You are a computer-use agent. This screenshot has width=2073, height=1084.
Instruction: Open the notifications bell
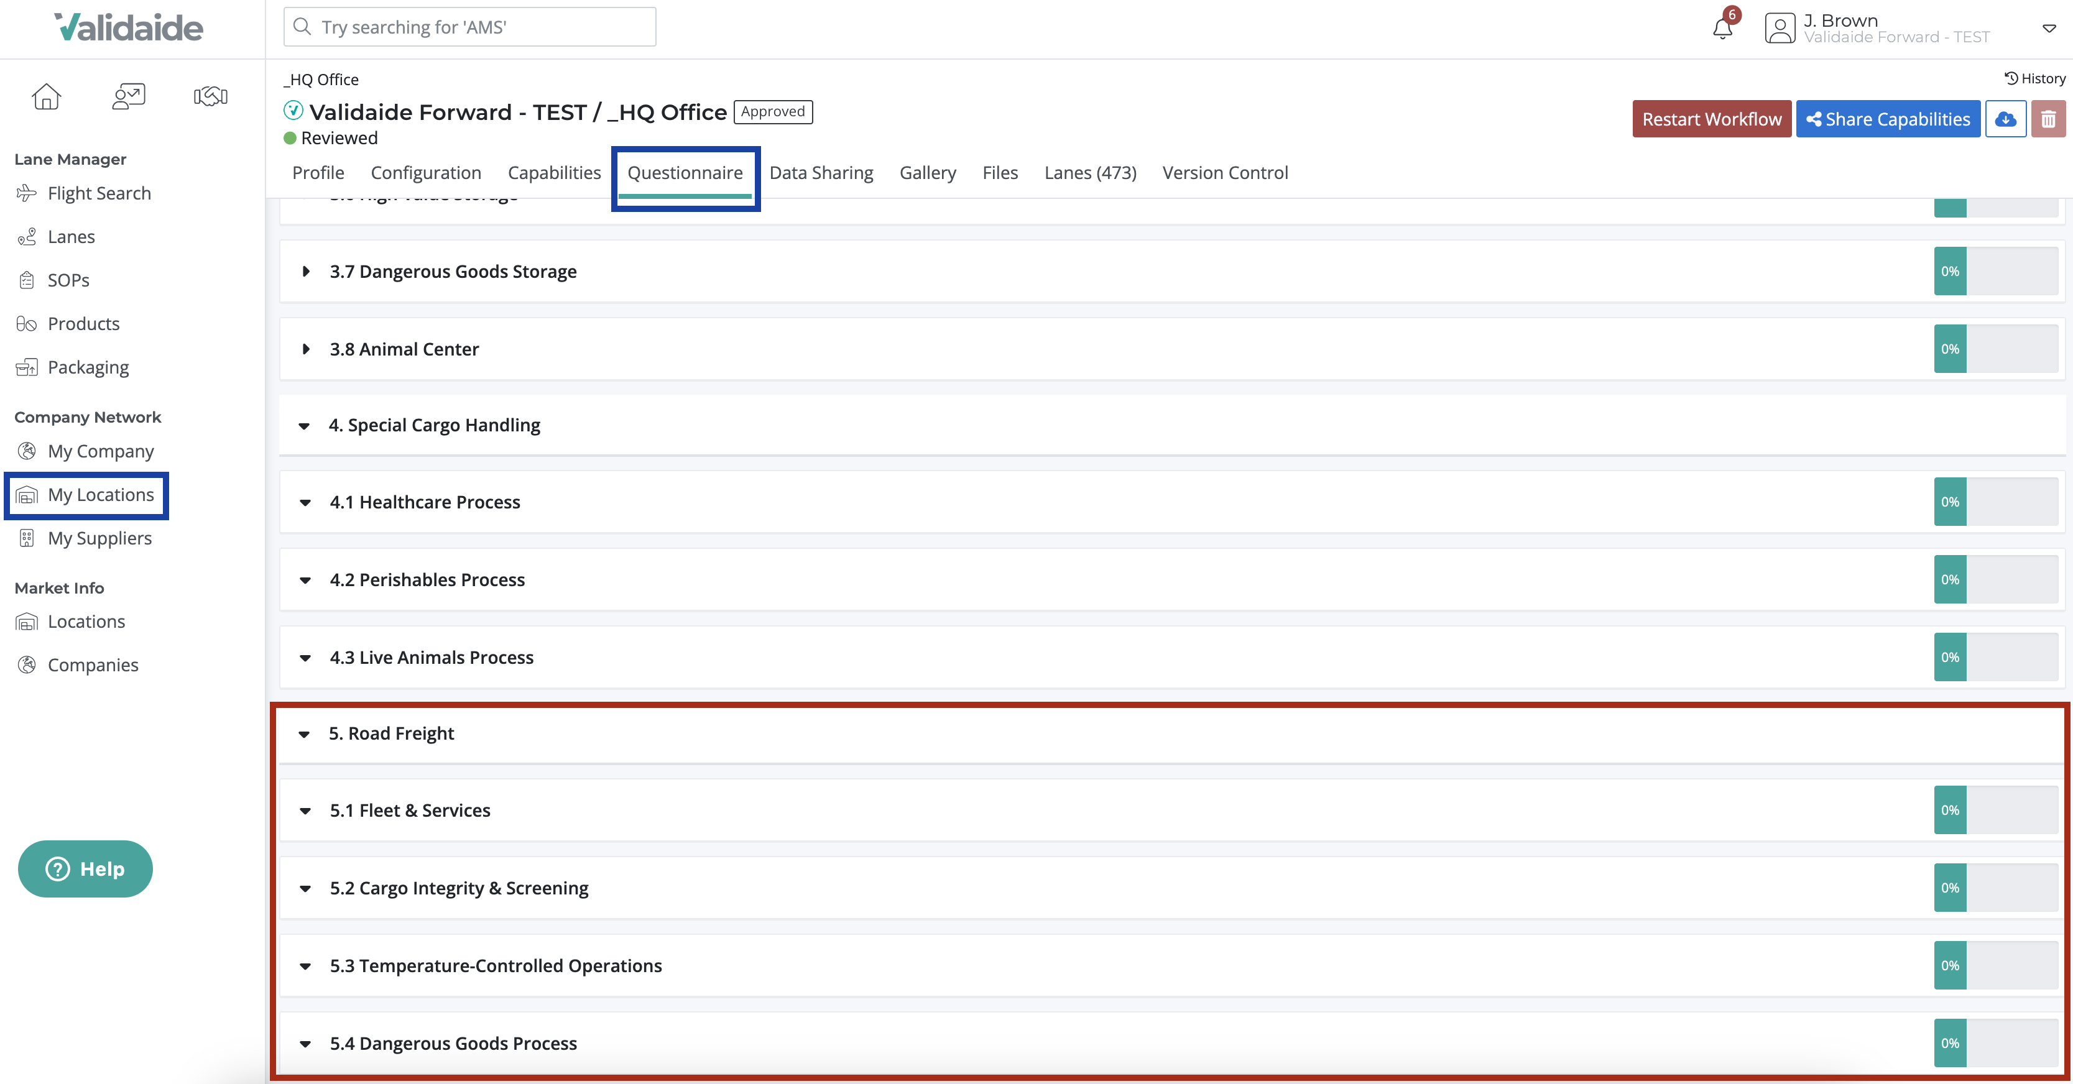[1722, 28]
